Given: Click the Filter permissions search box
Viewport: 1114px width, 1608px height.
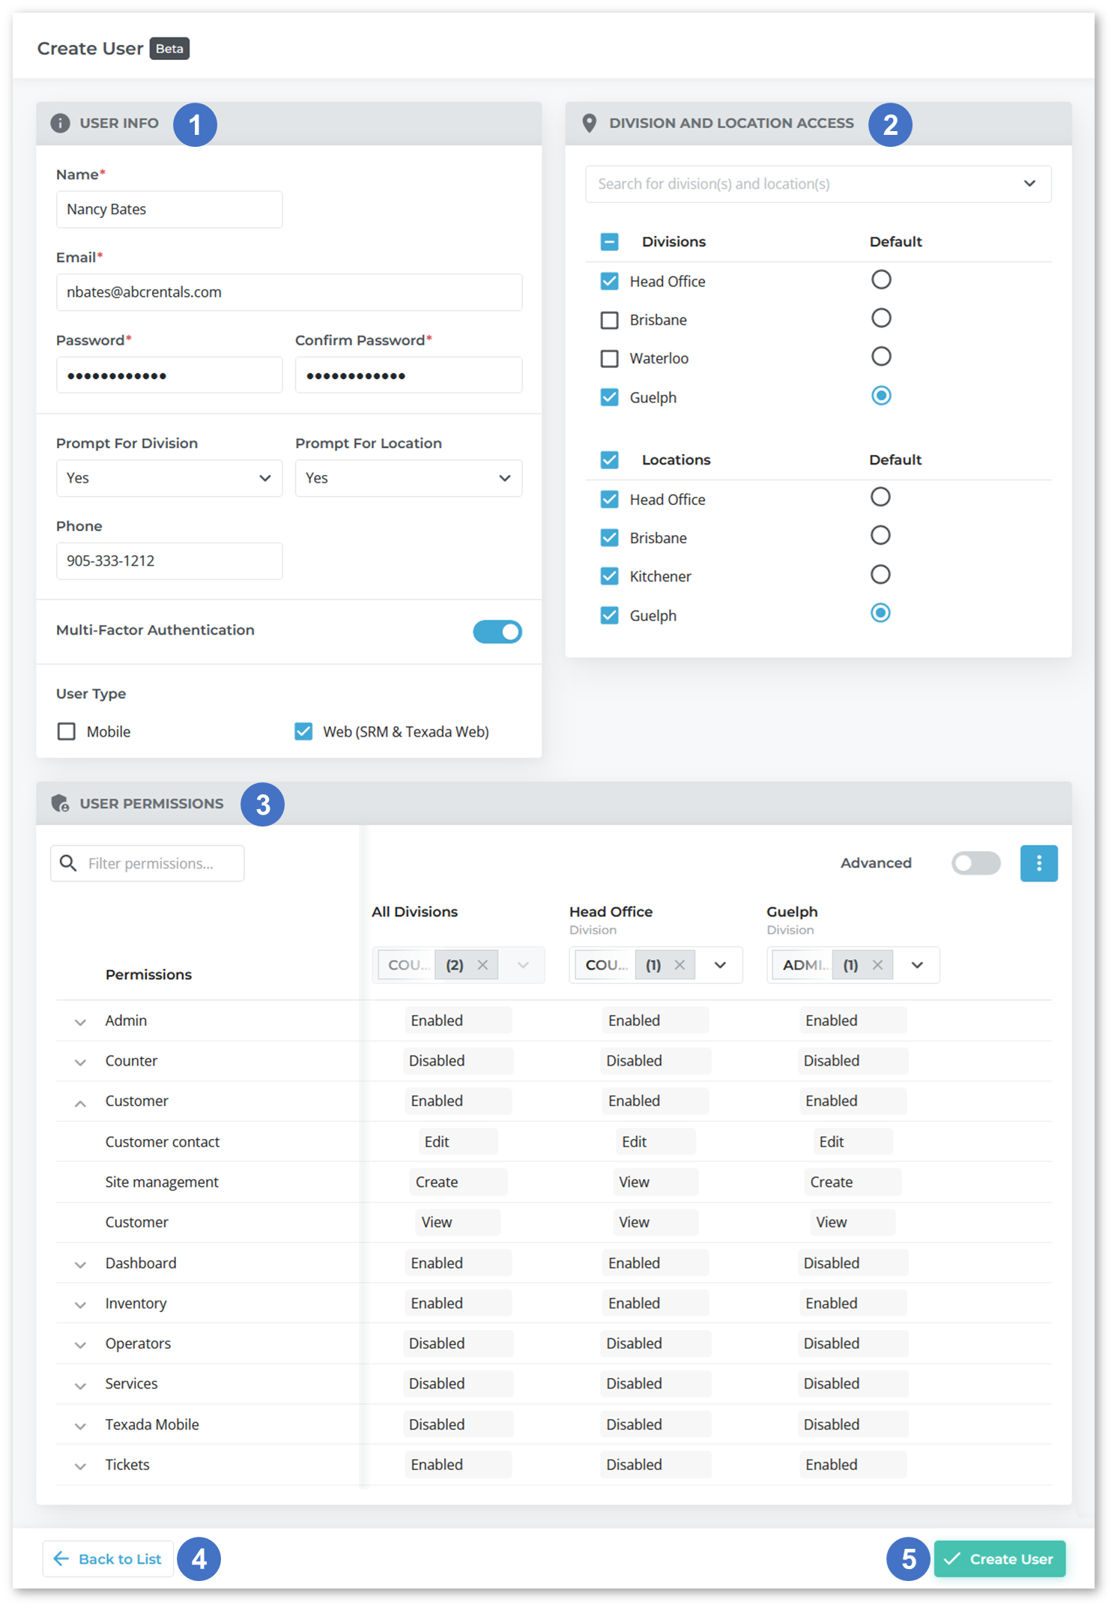Looking at the screenshot, I should click(148, 863).
